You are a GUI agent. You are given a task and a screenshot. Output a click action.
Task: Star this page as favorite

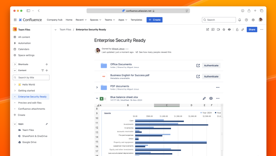tap(224, 29)
